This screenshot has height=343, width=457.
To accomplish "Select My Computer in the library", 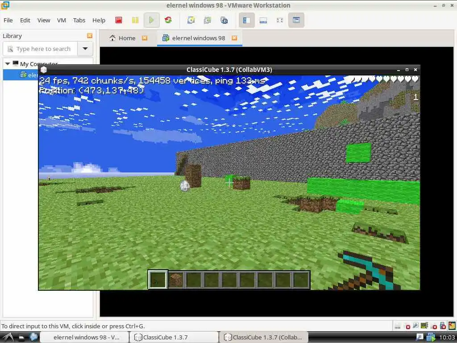I will tap(39, 63).
